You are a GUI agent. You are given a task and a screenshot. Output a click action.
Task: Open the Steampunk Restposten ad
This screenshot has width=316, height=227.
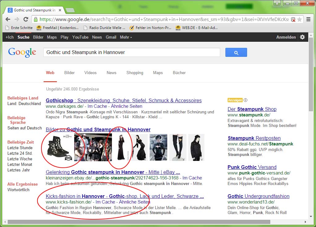[254, 138]
